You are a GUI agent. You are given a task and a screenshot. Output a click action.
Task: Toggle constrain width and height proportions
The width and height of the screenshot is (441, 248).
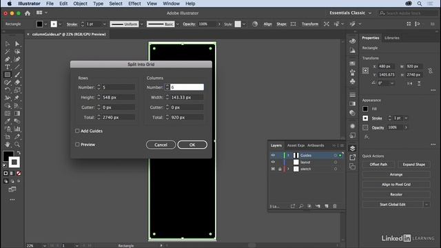[430, 70]
